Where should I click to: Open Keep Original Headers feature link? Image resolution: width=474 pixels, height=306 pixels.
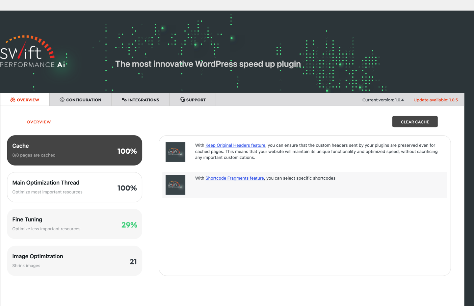(x=235, y=145)
